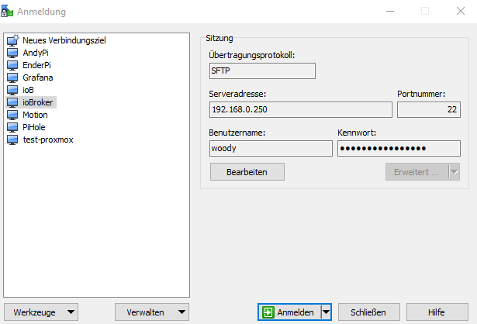Image resolution: width=477 pixels, height=324 pixels.
Task: Select the ioB saved site
Action: [28, 90]
